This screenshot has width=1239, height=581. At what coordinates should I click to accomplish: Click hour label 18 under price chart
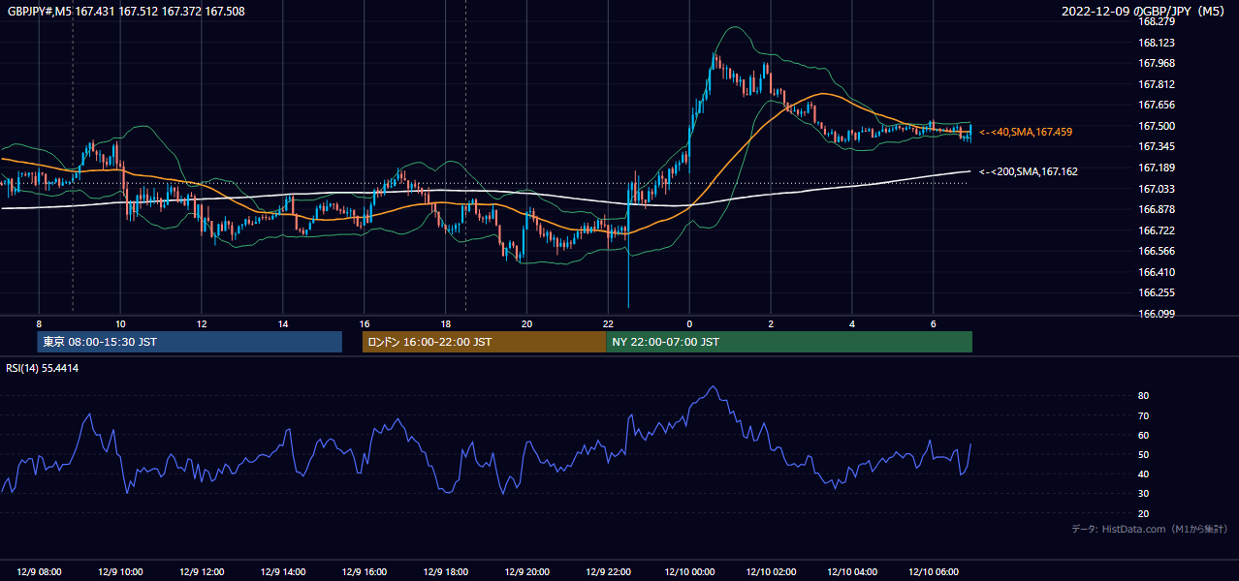[445, 323]
